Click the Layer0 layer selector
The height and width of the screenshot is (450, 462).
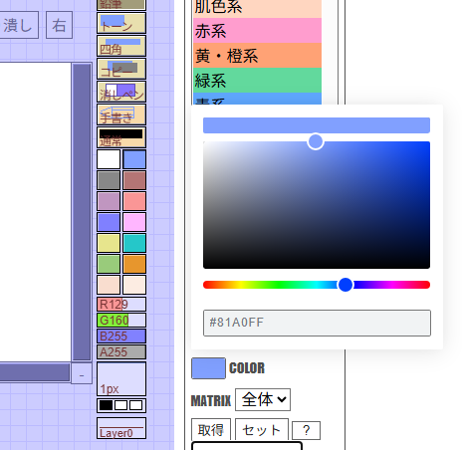(x=121, y=428)
